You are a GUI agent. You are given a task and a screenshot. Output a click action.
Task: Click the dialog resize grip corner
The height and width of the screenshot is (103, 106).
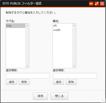coord(103,100)
